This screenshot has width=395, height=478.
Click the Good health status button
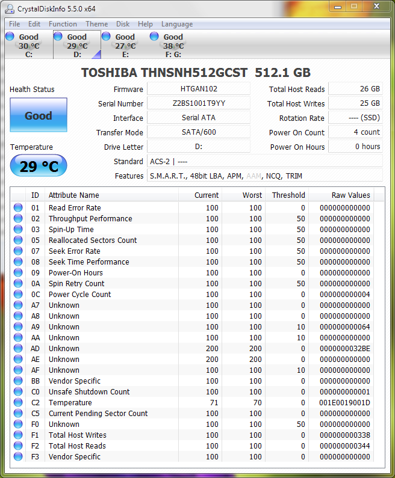39,115
